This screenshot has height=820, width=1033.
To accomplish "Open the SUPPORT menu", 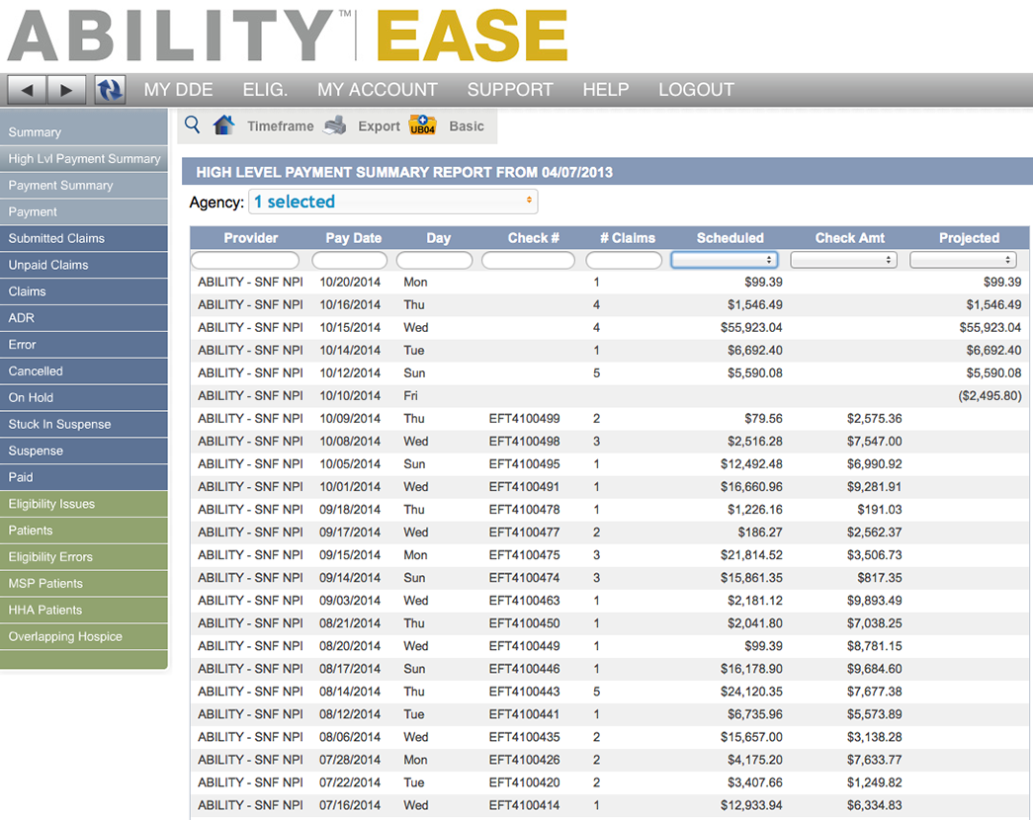I will (510, 90).
